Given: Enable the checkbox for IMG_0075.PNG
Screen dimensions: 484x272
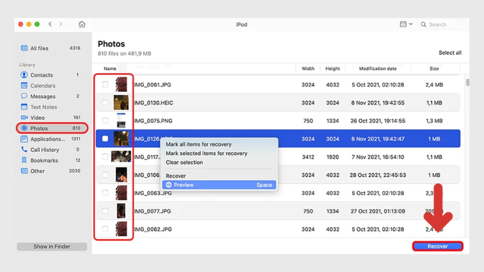Looking at the screenshot, I should click(x=105, y=121).
